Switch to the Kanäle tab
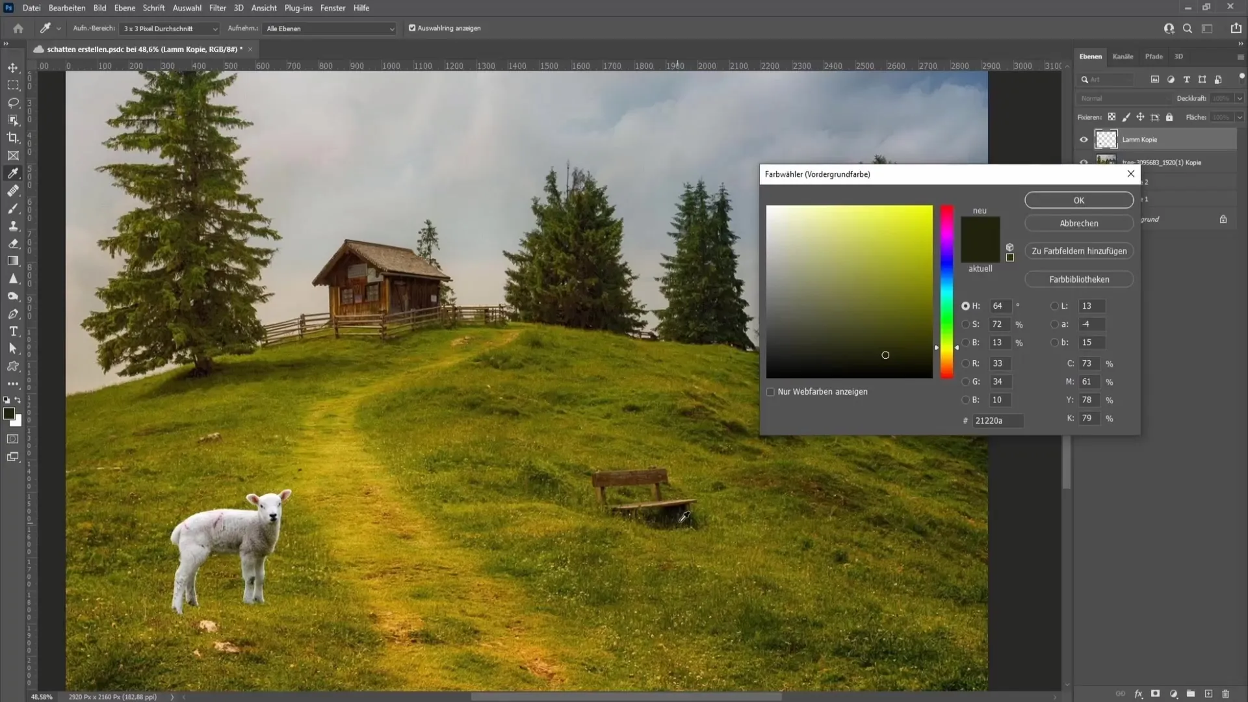The width and height of the screenshot is (1248, 702). click(x=1124, y=56)
